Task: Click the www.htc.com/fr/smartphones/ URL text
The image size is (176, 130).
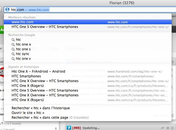Action: (x=131, y=76)
